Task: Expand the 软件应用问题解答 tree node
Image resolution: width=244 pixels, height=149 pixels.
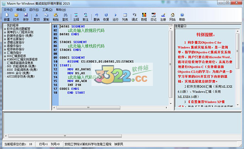Action: pyautogui.click(x=5, y=29)
